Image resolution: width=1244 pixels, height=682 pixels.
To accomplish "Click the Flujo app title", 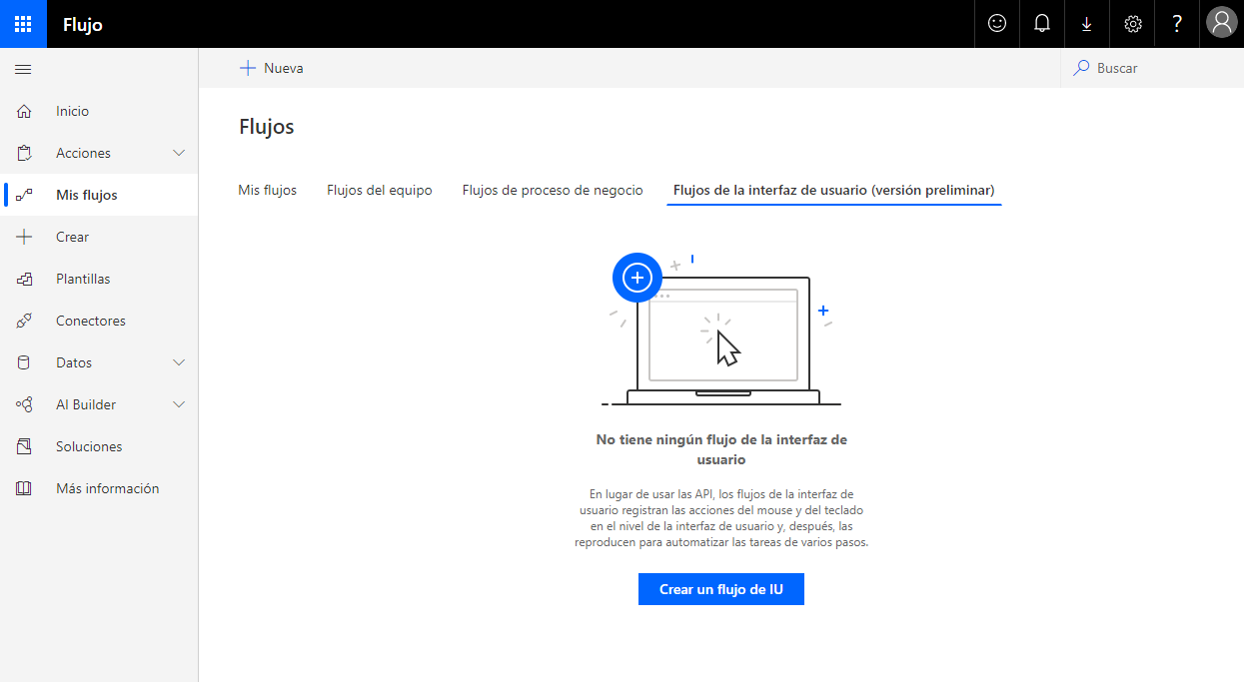I will click(x=83, y=25).
